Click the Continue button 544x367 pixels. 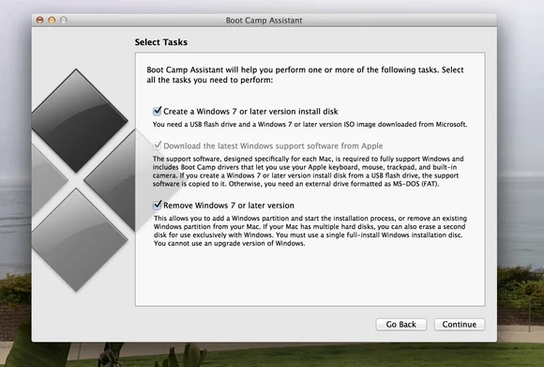[x=459, y=325]
